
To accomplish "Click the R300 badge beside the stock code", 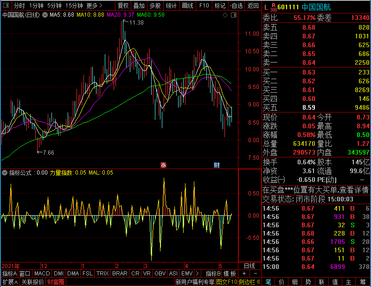I will pos(273,7).
